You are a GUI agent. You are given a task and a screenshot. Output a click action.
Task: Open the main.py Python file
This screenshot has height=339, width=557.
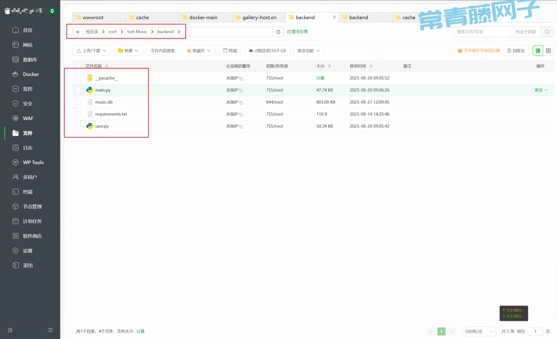click(x=103, y=90)
